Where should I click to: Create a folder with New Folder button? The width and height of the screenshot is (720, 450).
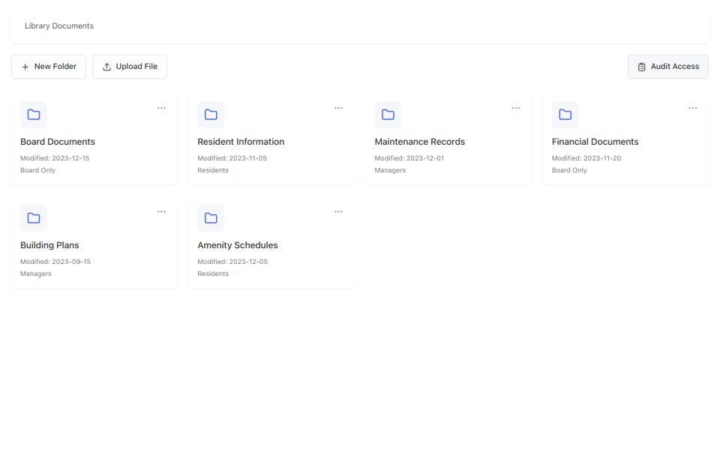pyautogui.click(x=49, y=67)
